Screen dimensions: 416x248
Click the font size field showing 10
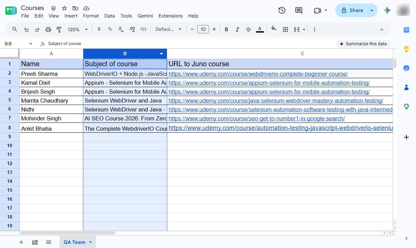203,29
